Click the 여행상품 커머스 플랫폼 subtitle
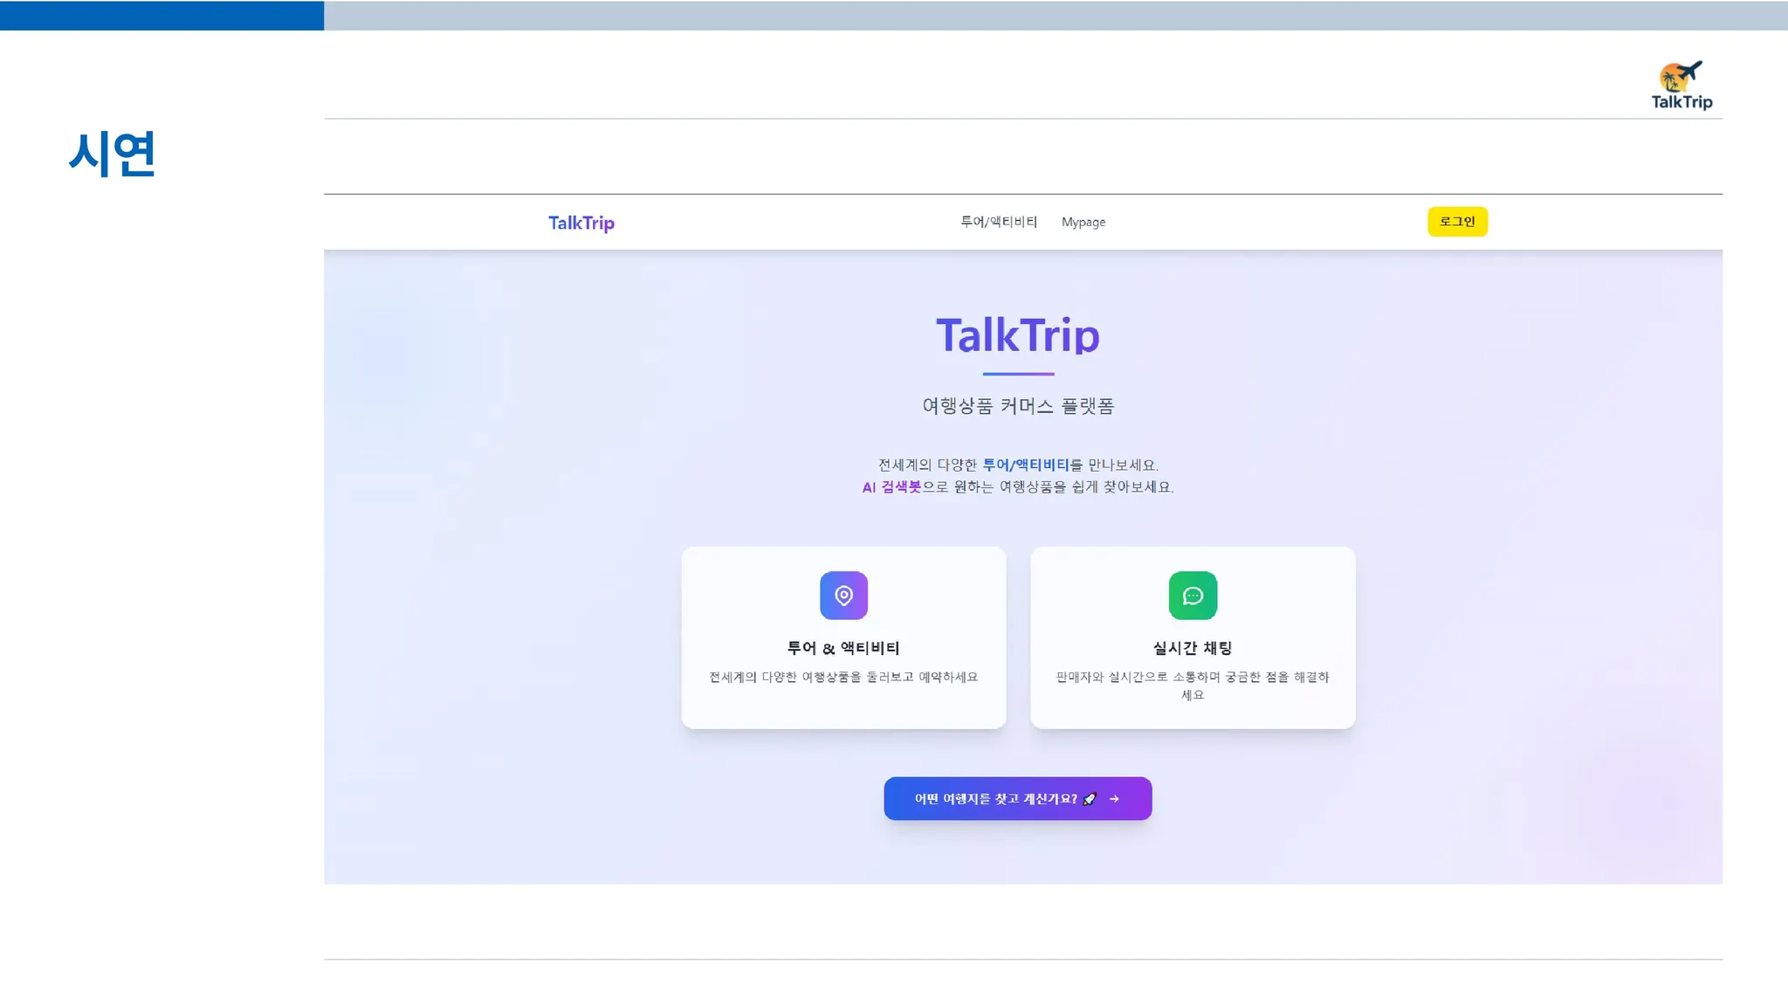The image size is (1788, 1006). 1018,406
